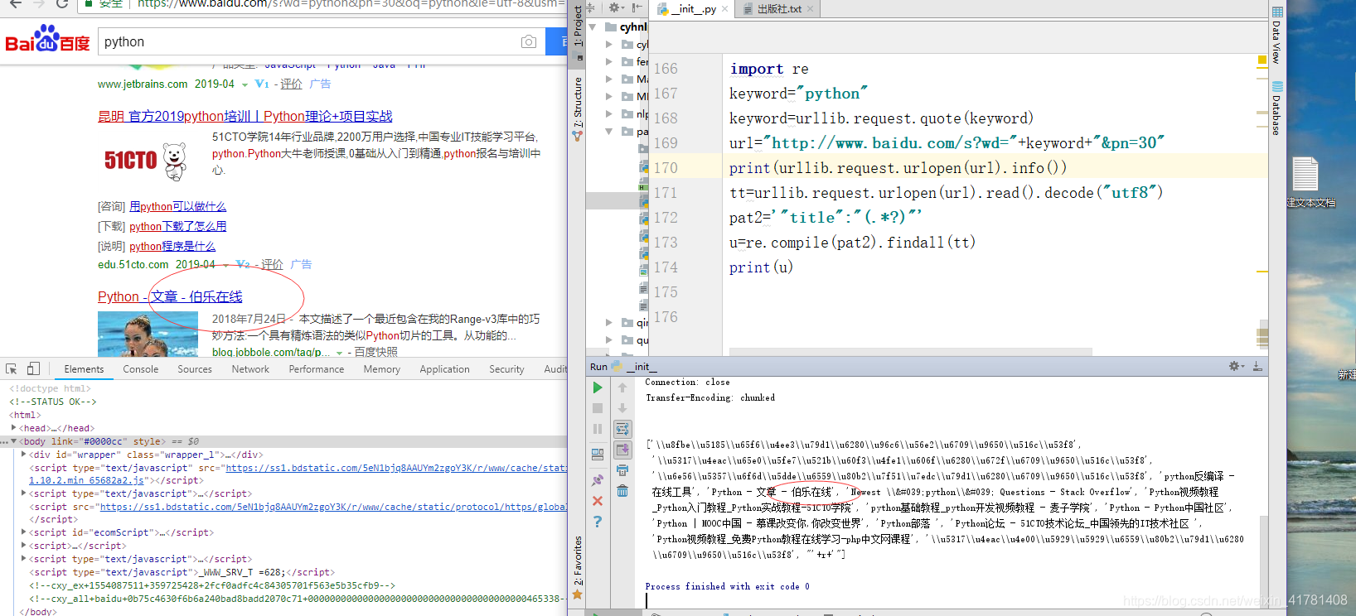Viewport: 1356px width, 616px height.
Task: Click gutter line number 170
Action: tap(666, 168)
